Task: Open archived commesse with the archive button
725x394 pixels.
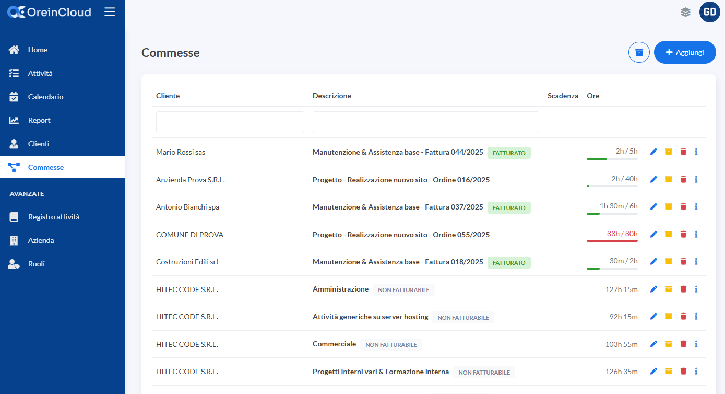Action: point(639,52)
